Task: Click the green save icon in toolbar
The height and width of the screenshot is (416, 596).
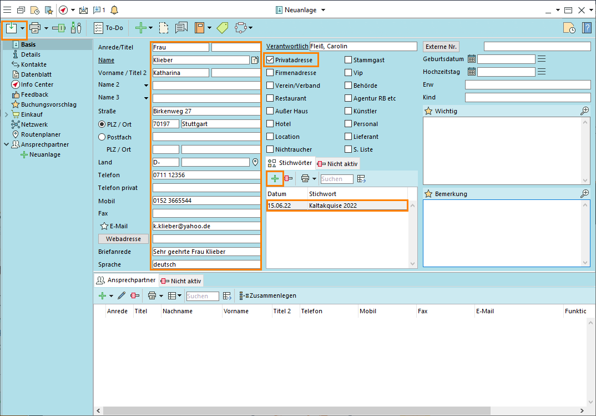Action: coord(11,28)
